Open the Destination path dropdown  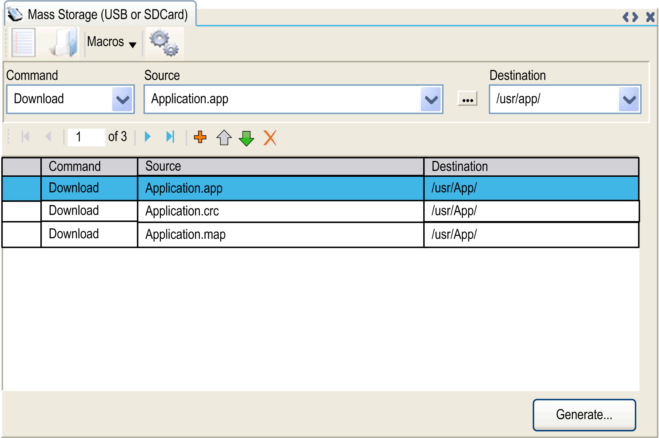coord(629,99)
